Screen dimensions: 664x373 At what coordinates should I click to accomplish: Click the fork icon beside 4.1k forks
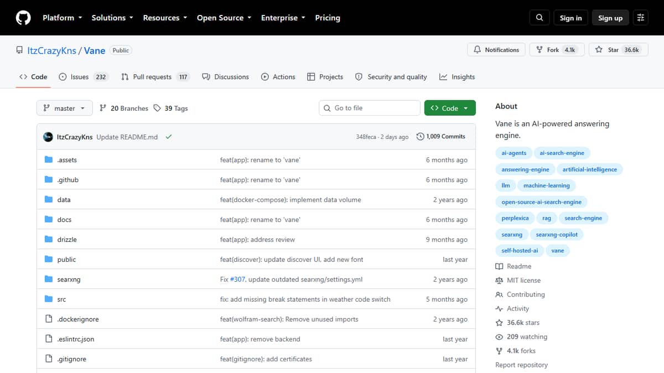499,351
